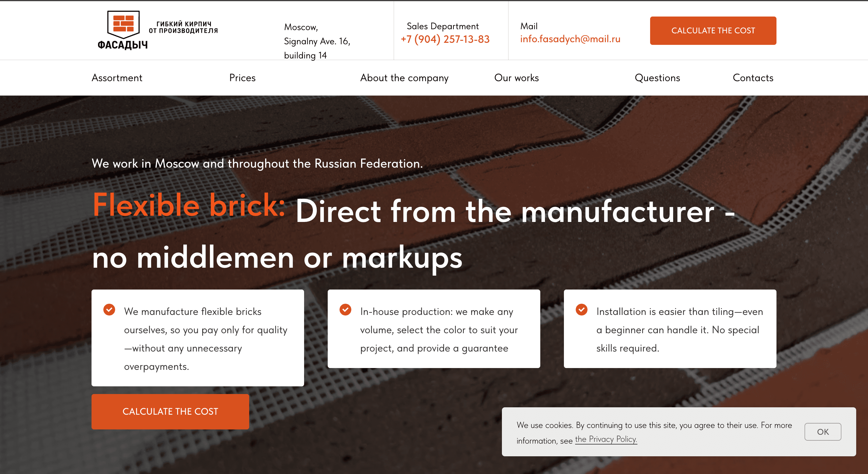
Task: Click the info.fasadych@mail.ru email link
Action: click(x=570, y=39)
